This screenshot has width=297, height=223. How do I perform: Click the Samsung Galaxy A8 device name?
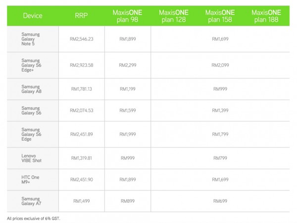31,89
